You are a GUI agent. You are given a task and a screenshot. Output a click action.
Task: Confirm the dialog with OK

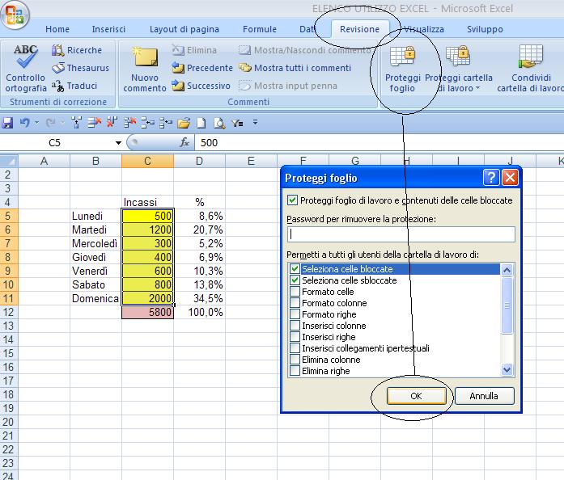click(x=416, y=396)
